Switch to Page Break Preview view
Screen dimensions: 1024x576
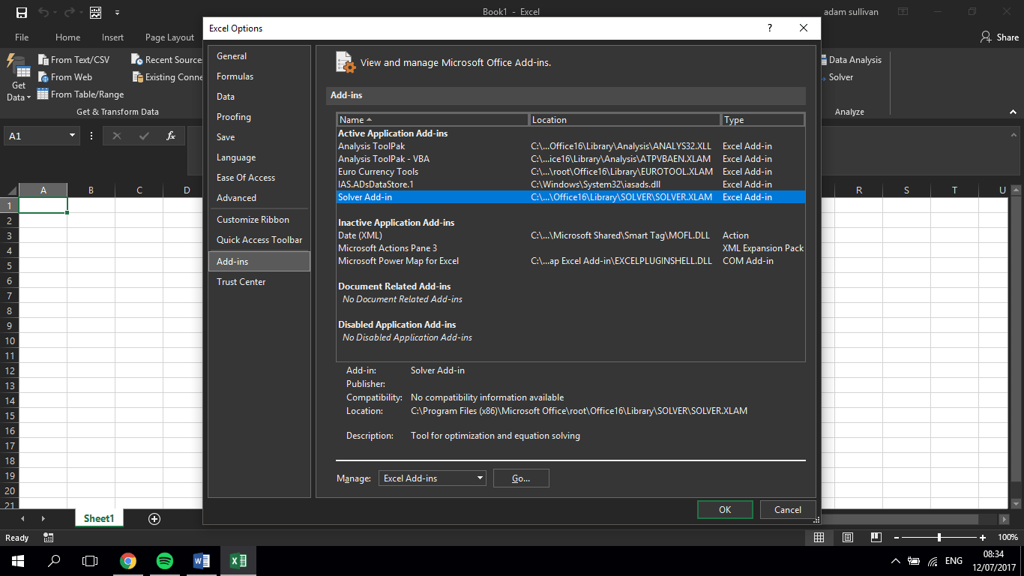pos(876,537)
